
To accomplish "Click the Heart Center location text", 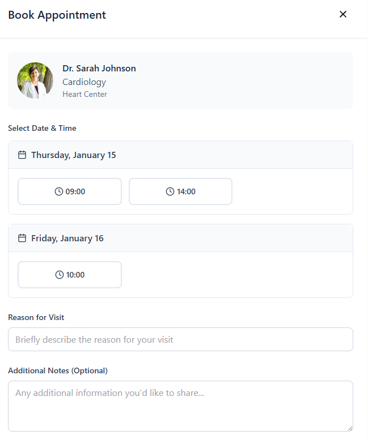I will pos(85,95).
